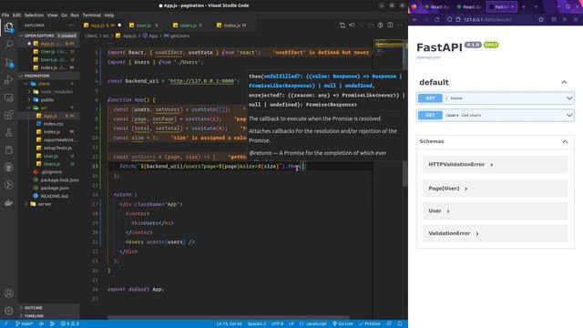Click the Firefox back arrow

(x=415, y=19)
